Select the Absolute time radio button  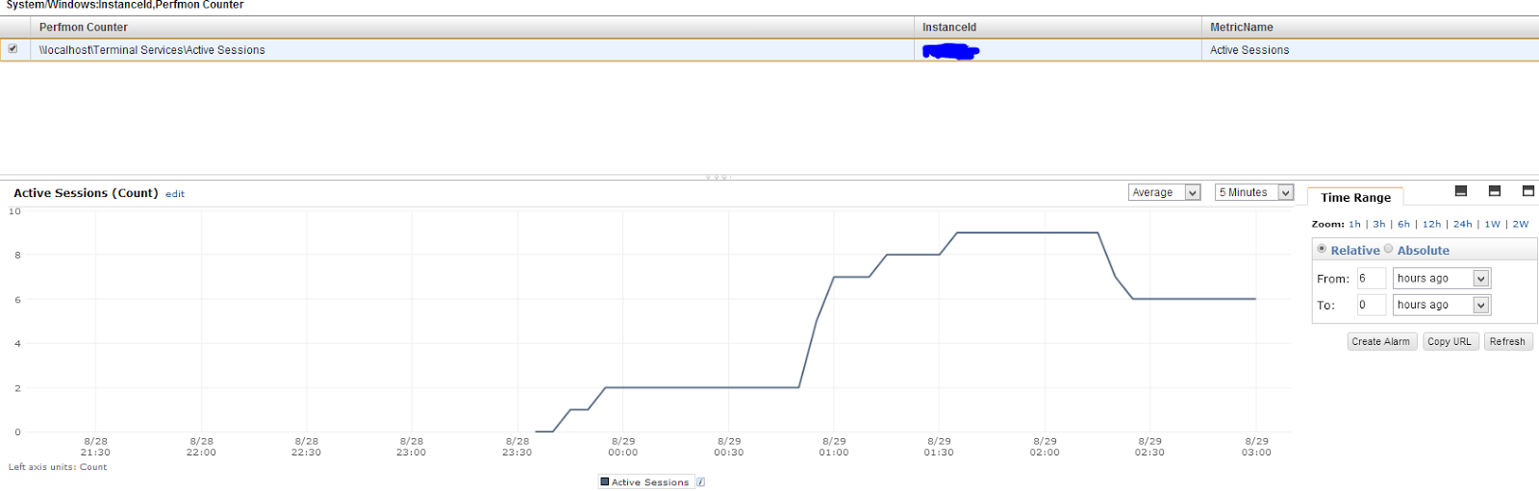[1388, 249]
